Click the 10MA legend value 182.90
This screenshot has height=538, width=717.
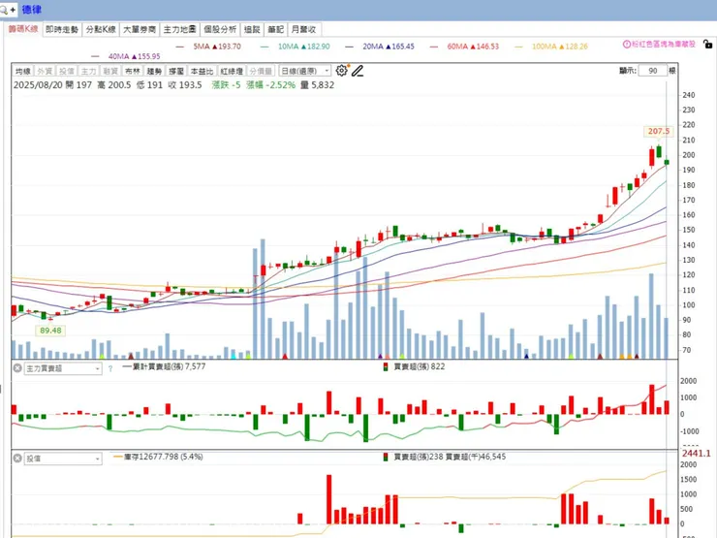point(319,47)
